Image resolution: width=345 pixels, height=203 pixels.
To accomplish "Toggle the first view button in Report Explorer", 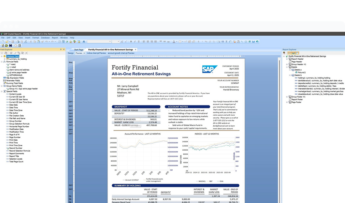I will (289, 53).
